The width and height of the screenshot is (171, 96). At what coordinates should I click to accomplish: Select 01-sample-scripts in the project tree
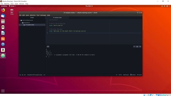pos(32,25)
